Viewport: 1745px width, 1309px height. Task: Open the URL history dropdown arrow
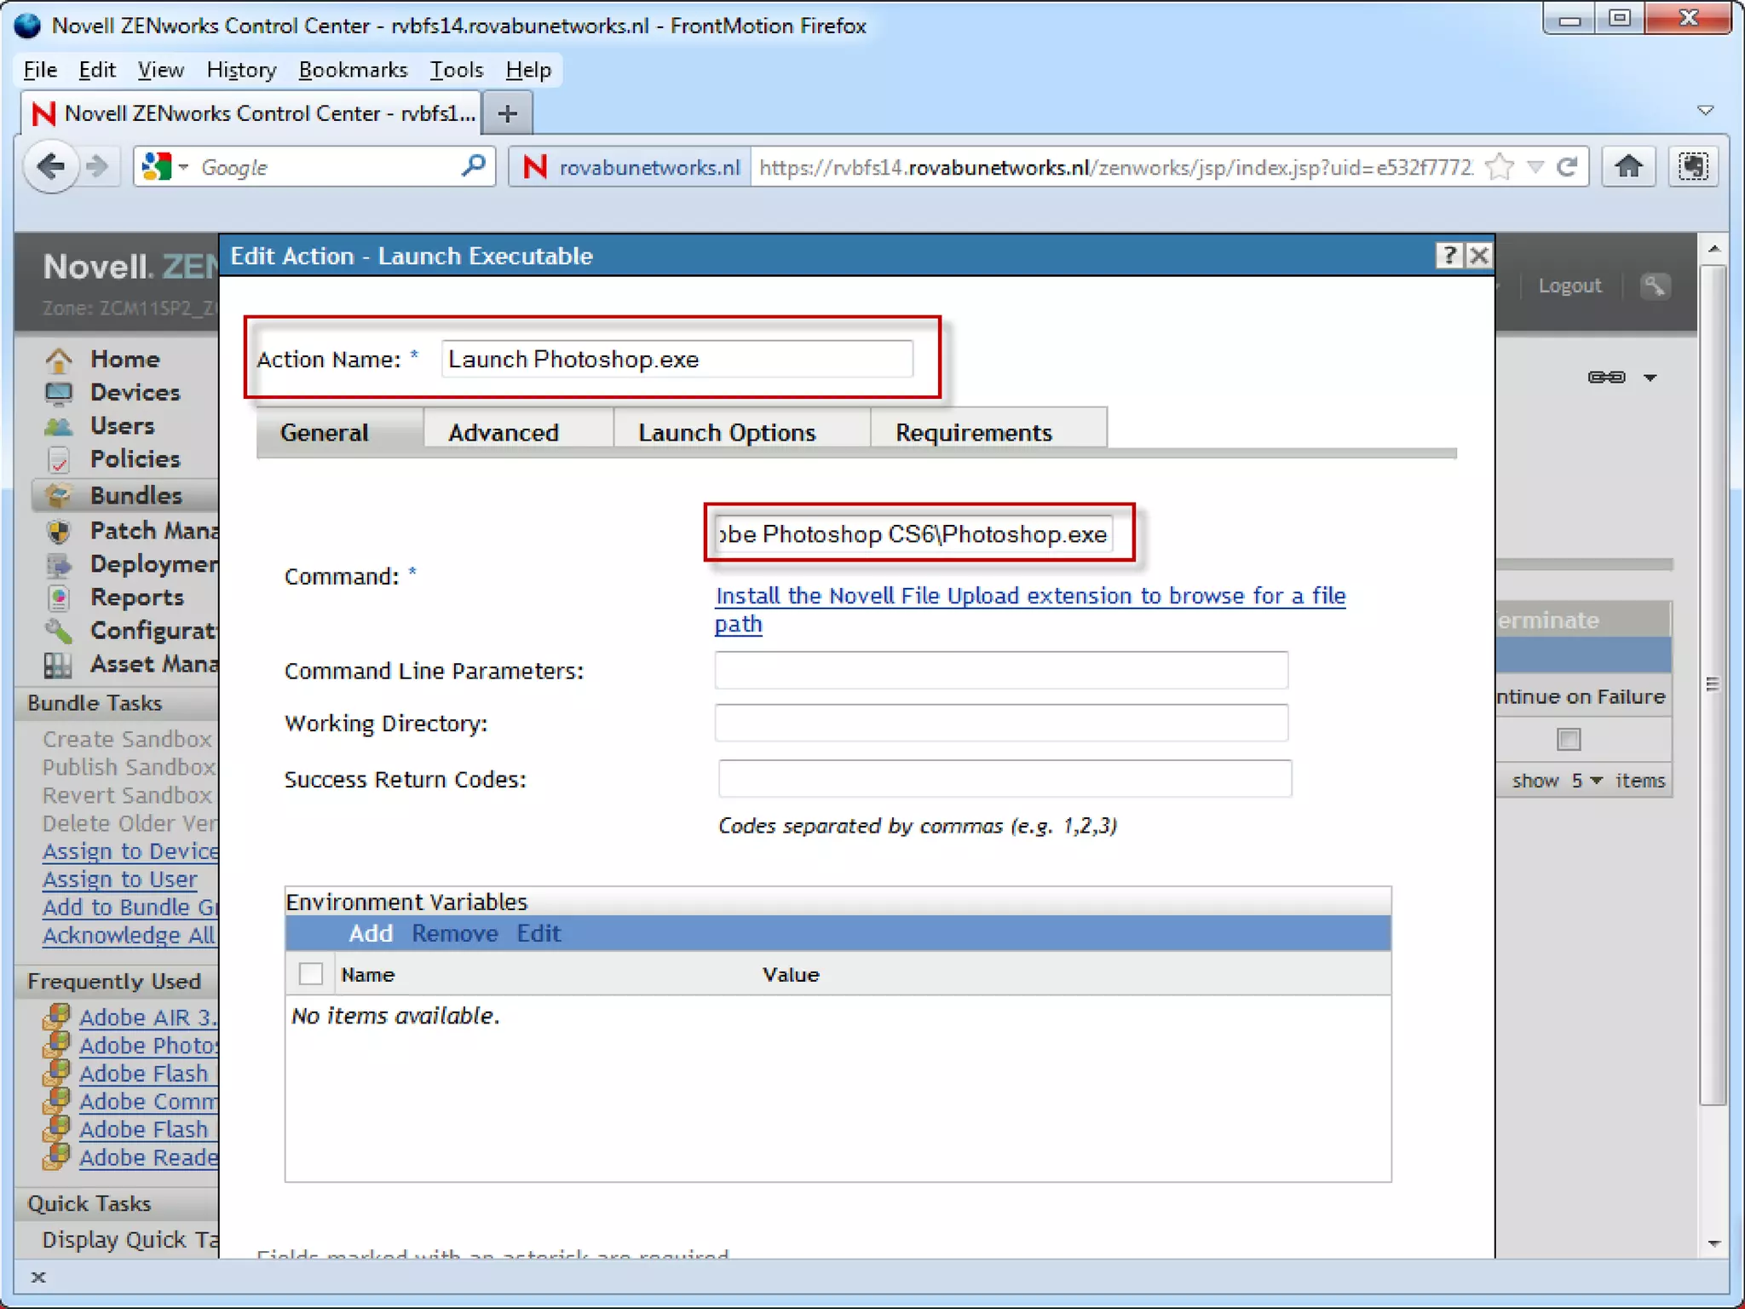pyautogui.click(x=1535, y=166)
